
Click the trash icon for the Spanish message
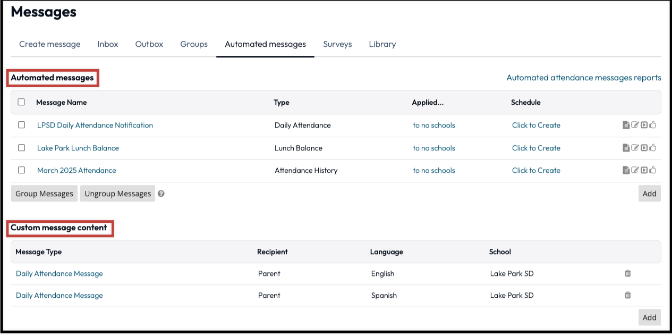pyautogui.click(x=627, y=295)
